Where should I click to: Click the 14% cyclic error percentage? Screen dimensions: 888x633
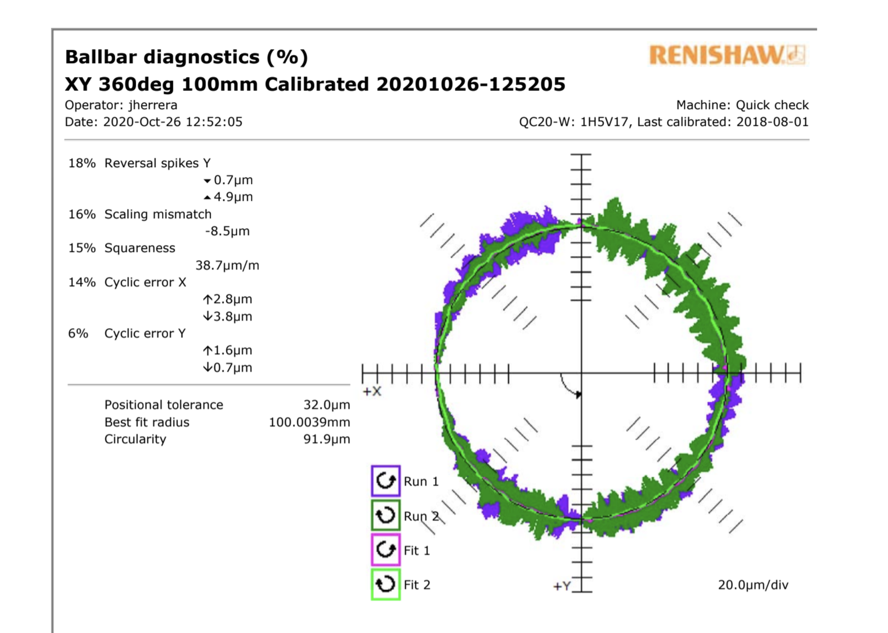click(x=82, y=282)
